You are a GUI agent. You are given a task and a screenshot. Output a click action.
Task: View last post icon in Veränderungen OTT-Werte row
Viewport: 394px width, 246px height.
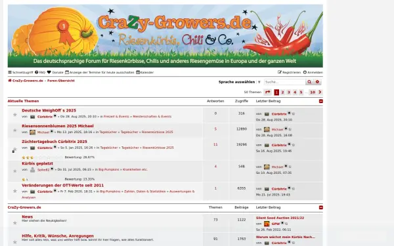pos(294,189)
